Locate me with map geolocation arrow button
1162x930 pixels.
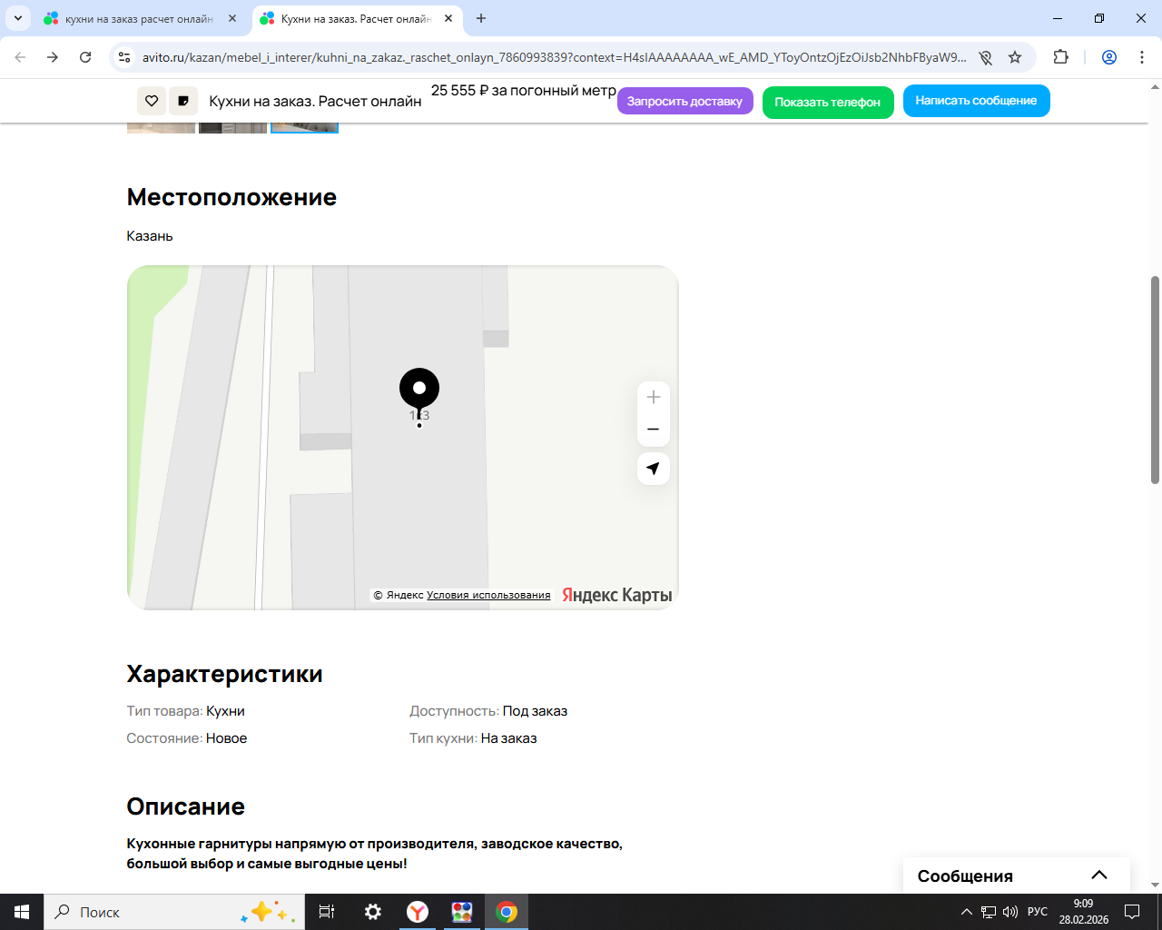coord(654,469)
